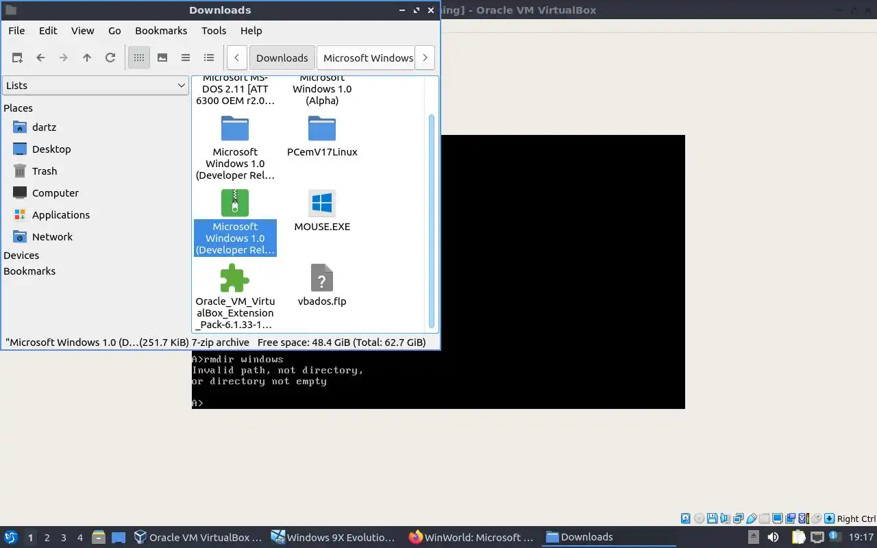Image resolution: width=877 pixels, height=548 pixels.
Task: Switch to detailed list view mode
Action: point(209,58)
